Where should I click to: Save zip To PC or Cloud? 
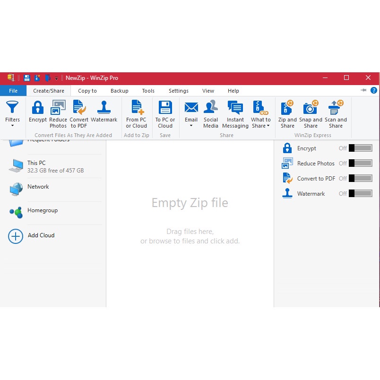click(x=165, y=114)
